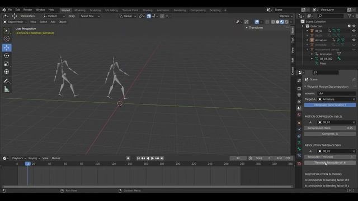Screen dimensions: 358x201
Task: Open the Bone Constraints properties tab icon
Action: [x=299, y=156]
